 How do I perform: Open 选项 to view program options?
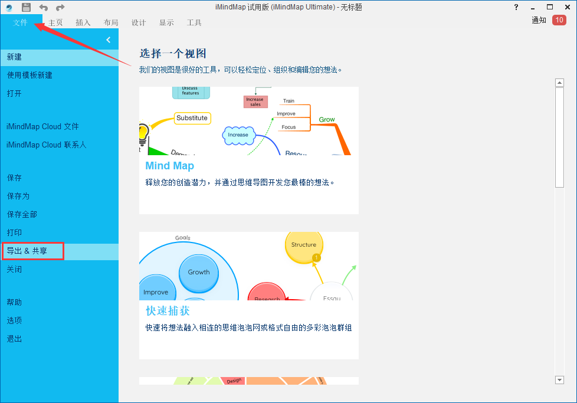click(14, 320)
